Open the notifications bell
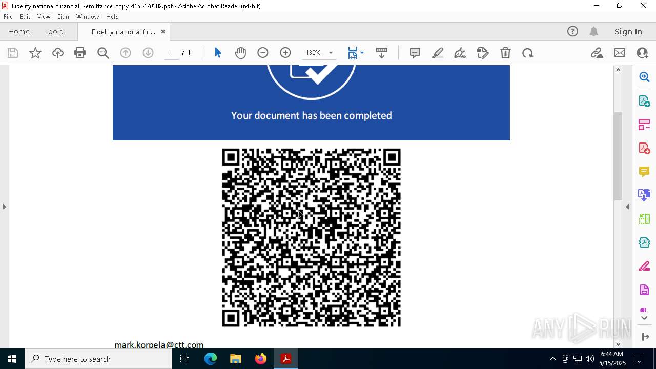This screenshot has height=369, width=656. (593, 32)
